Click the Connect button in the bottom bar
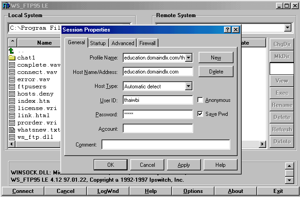The height and width of the screenshot is (197, 300). click(x=23, y=191)
